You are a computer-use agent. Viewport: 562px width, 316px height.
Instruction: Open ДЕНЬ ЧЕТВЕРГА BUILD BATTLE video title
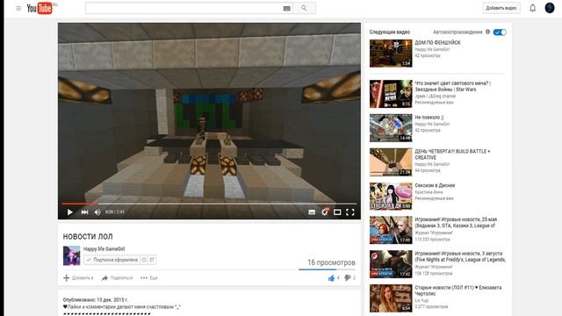pyautogui.click(x=452, y=154)
